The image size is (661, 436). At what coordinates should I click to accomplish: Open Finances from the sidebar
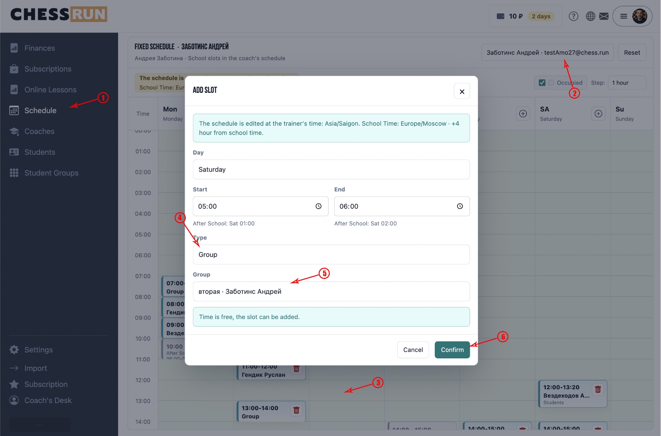click(39, 48)
